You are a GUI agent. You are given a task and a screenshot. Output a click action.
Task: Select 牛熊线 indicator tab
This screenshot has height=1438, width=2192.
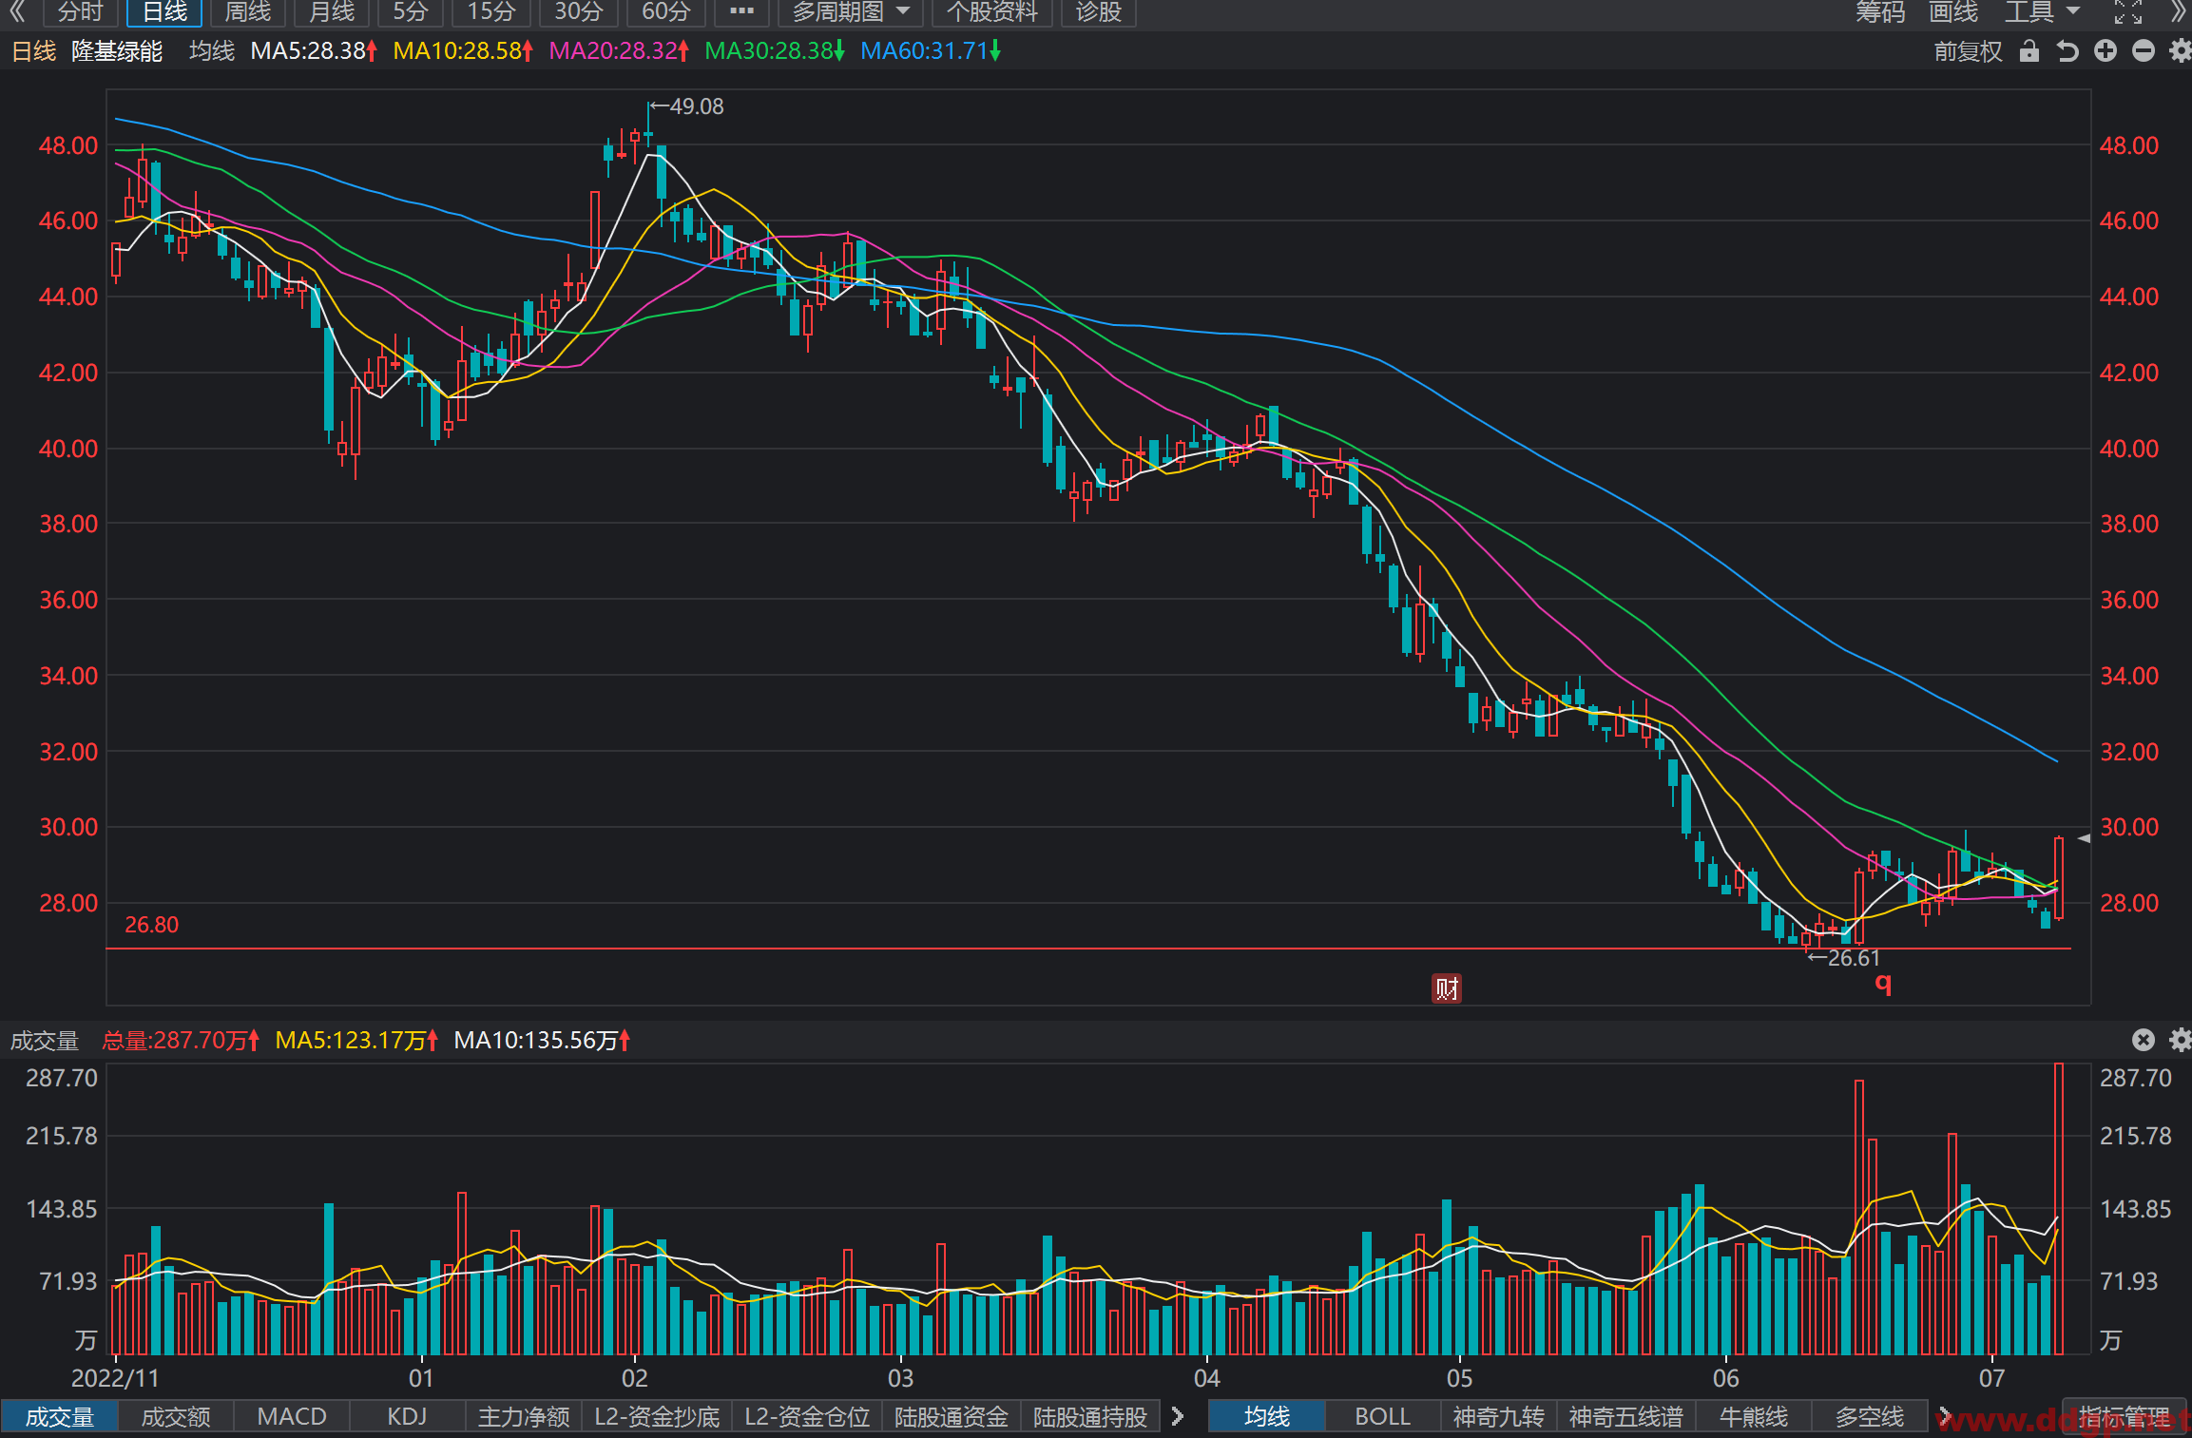click(1754, 1417)
